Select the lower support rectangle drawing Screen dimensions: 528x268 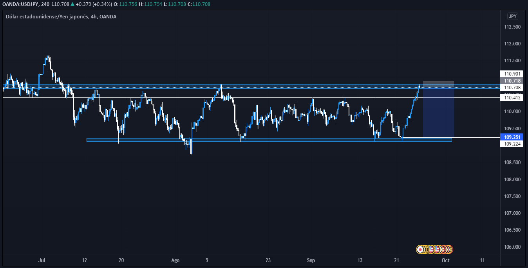click(x=235, y=140)
